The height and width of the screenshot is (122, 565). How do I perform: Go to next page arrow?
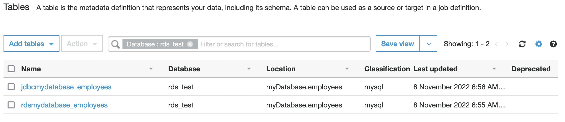[x=507, y=44]
